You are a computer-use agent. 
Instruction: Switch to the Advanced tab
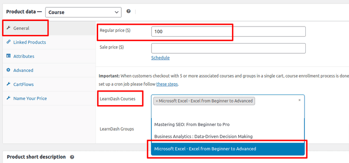[23, 70]
